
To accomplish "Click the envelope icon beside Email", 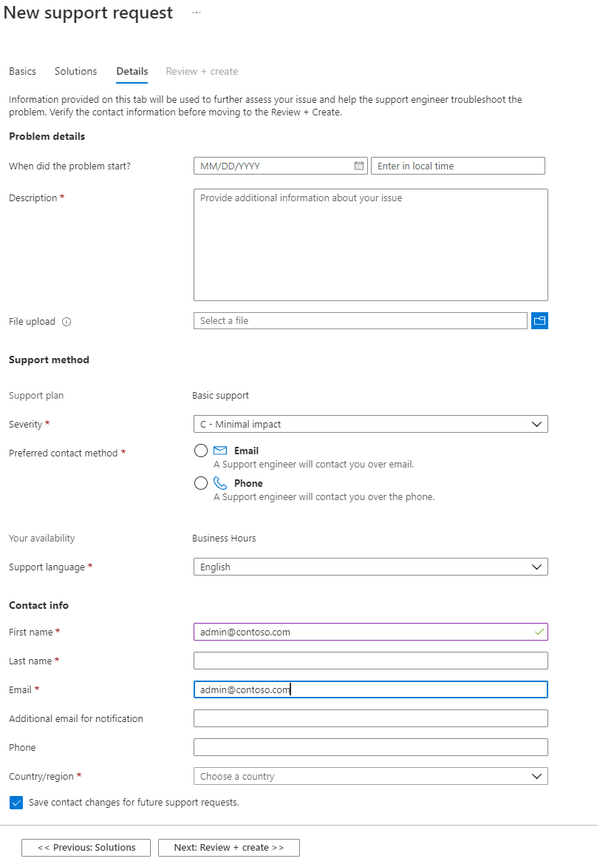I will click(x=219, y=450).
